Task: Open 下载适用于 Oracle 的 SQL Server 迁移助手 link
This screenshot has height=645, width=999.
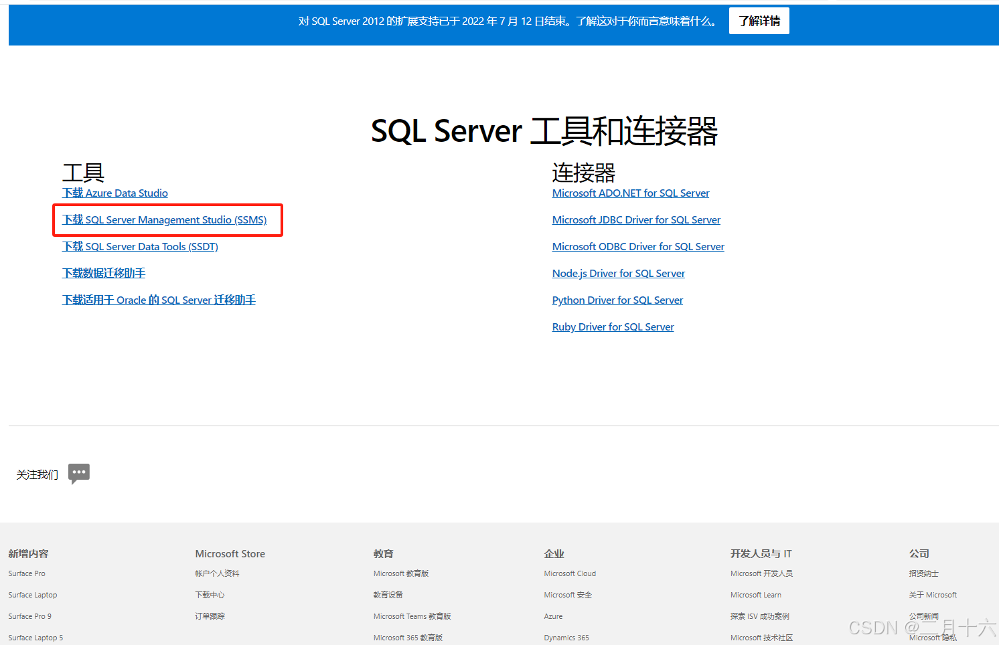Action: tap(159, 300)
